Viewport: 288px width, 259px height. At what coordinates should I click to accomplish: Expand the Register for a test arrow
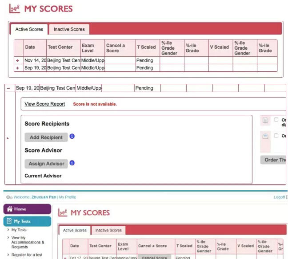tap(8, 255)
